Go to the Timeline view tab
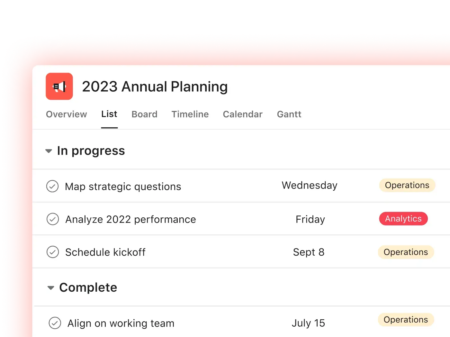This screenshot has width=450, height=337. (190, 114)
